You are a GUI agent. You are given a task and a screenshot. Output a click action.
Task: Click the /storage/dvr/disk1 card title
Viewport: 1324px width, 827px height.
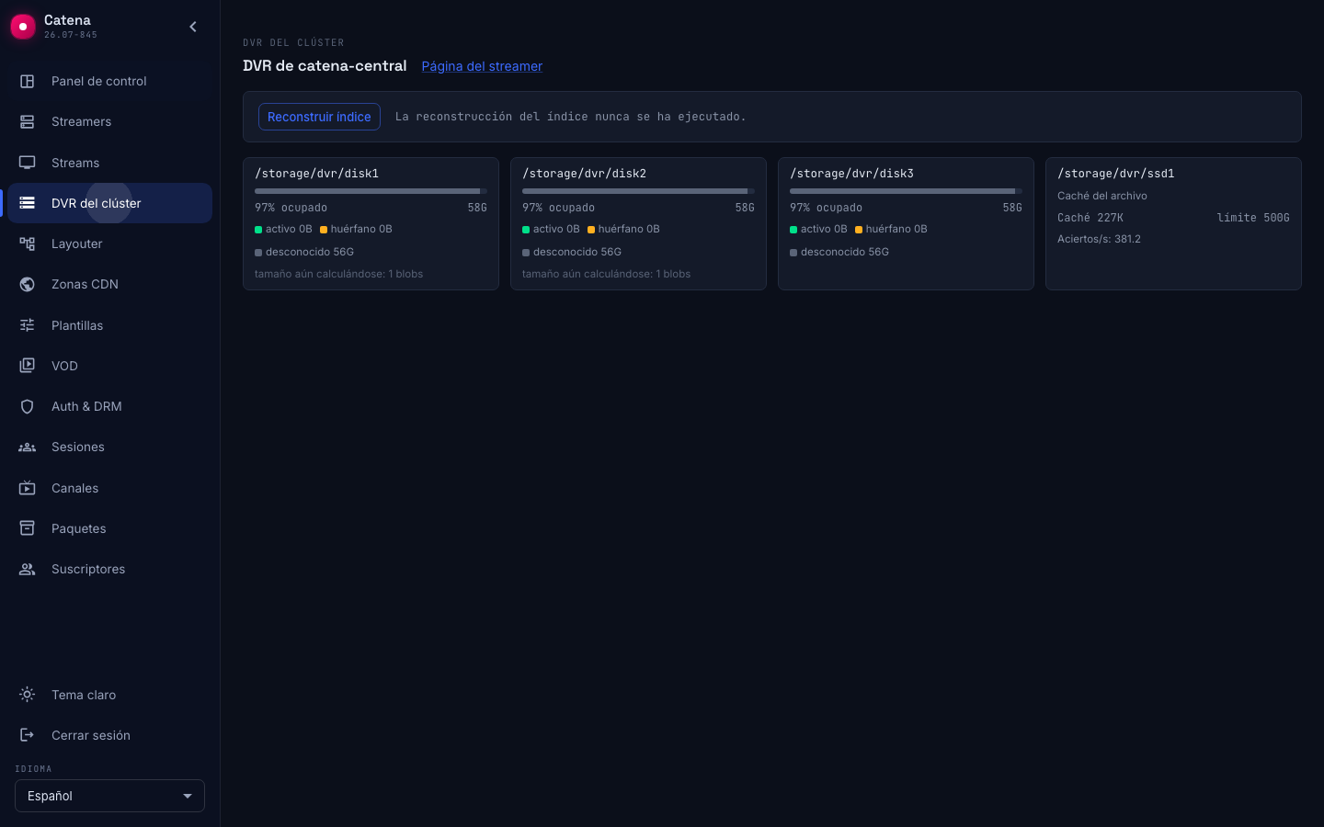[x=316, y=174]
